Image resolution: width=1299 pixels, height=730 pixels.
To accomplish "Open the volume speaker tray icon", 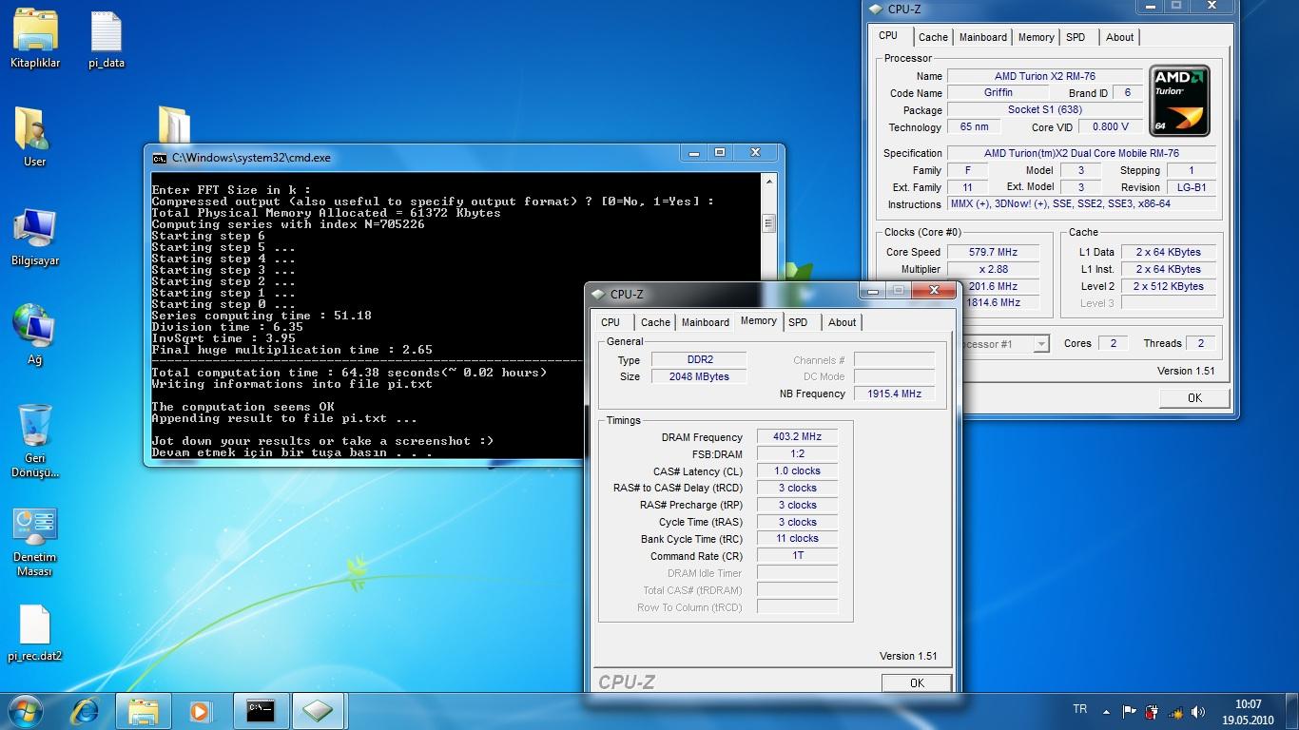I will [x=1198, y=711].
